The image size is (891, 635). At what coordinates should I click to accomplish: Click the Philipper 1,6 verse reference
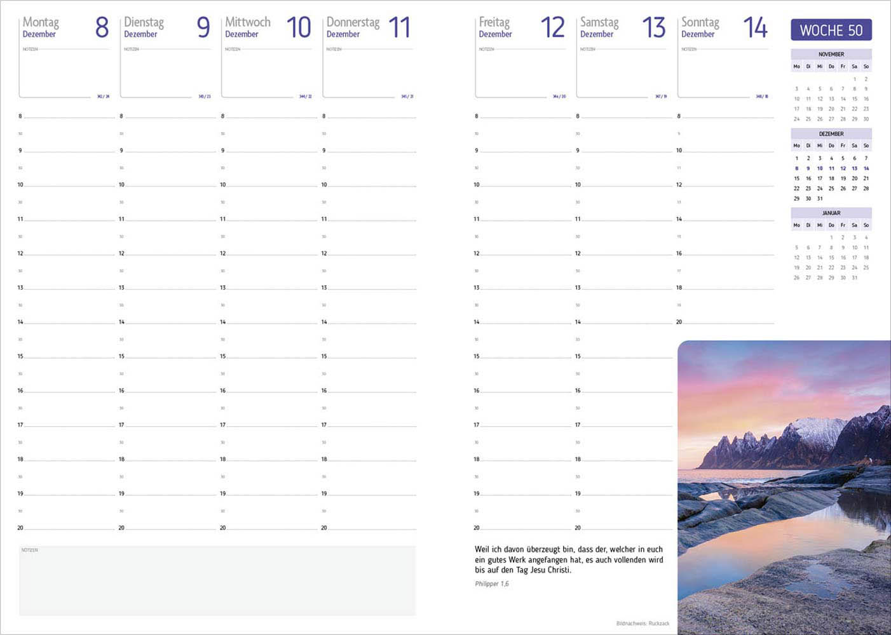pyautogui.click(x=491, y=584)
